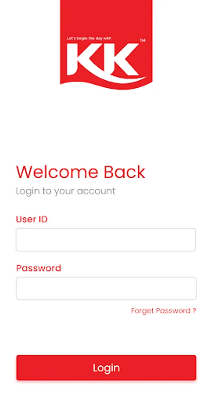Click the top red area above KK letters
212x401 pixels.
(106, 18)
